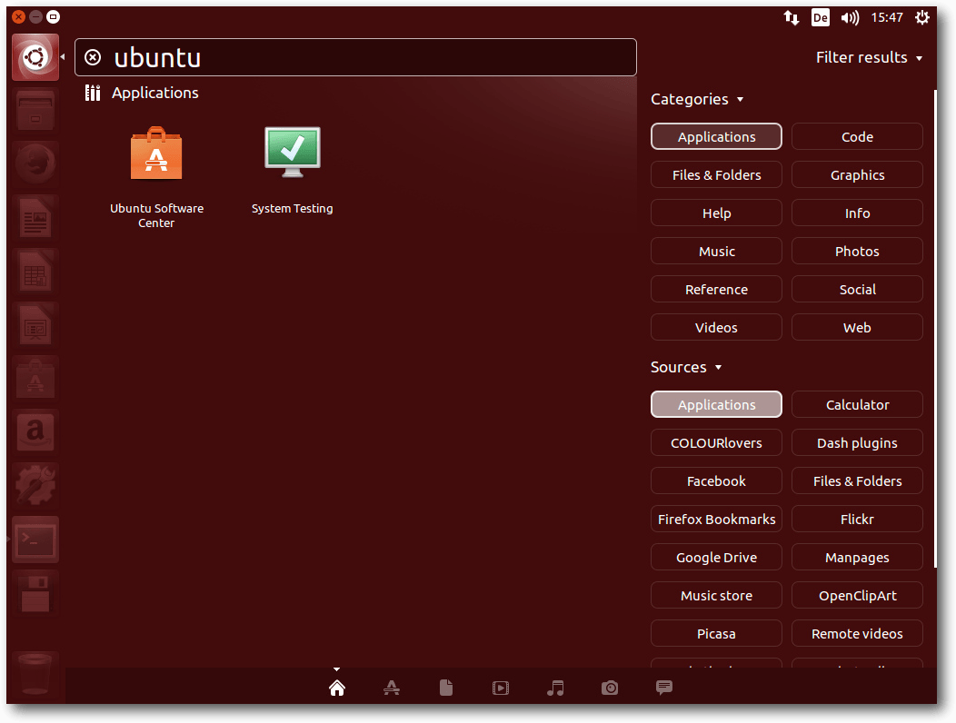Screen dimensions: 956x723
Task: Toggle the OpenClipArt source filter
Action: tap(857, 595)
